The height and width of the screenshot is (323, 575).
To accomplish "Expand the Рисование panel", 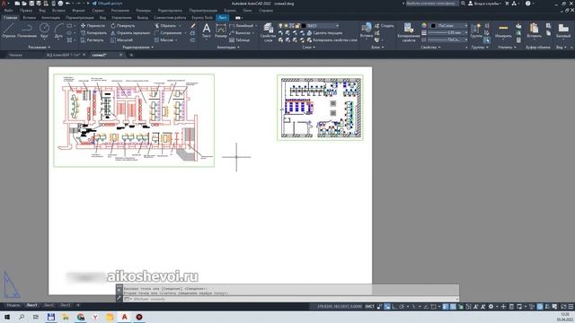I will tap(39, 48).
